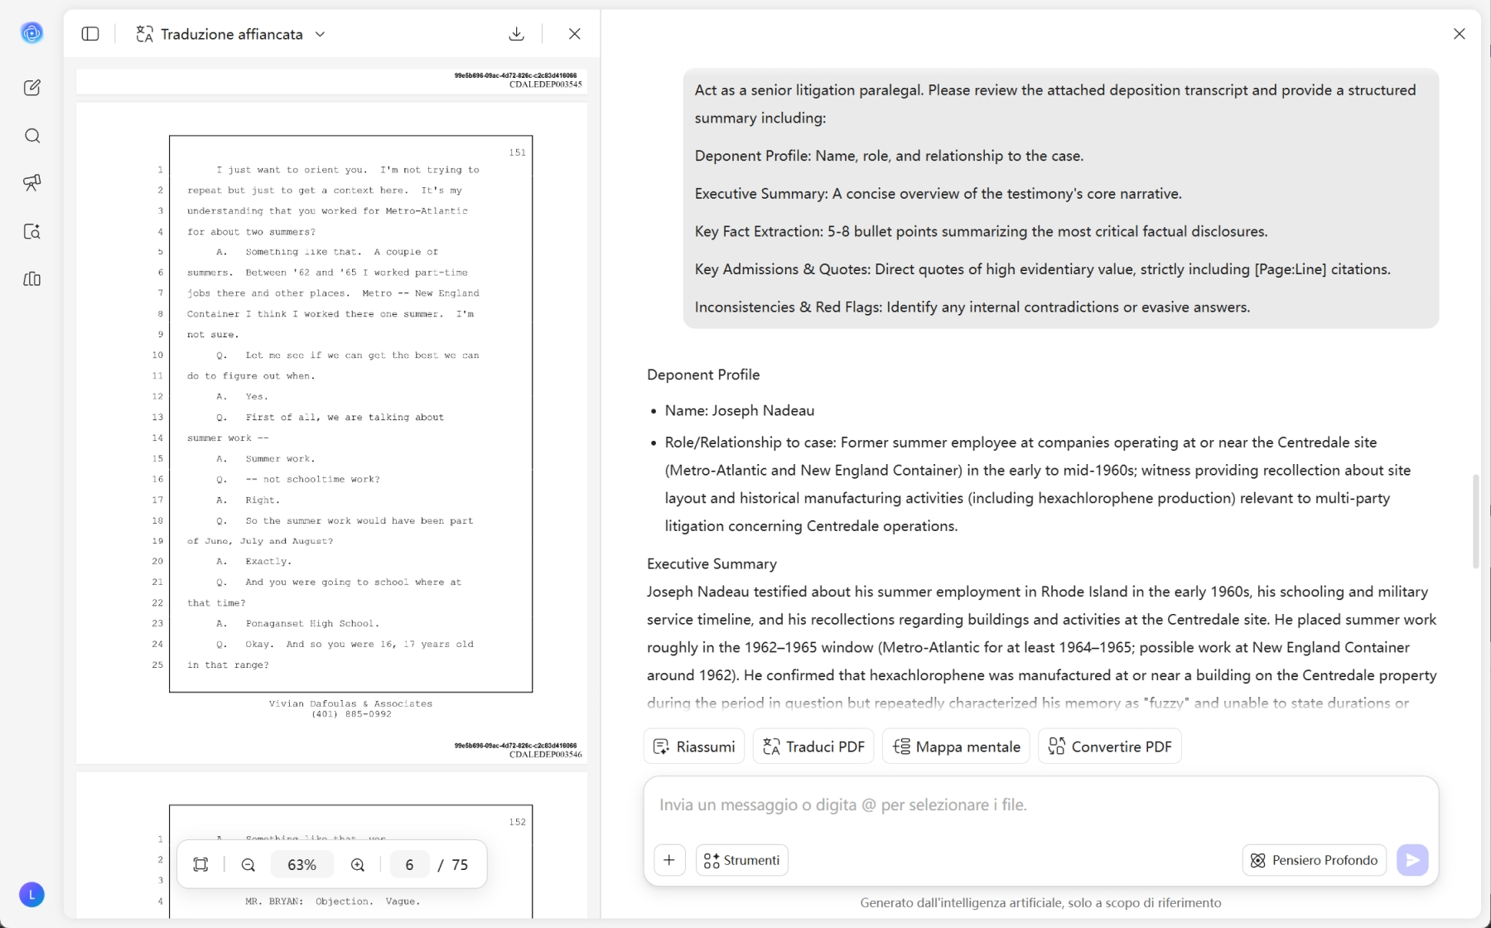Toggle the sidebar panel icon in the PDF header
The width and height of the screenshot is (1491, 928).
click(90, 34)
